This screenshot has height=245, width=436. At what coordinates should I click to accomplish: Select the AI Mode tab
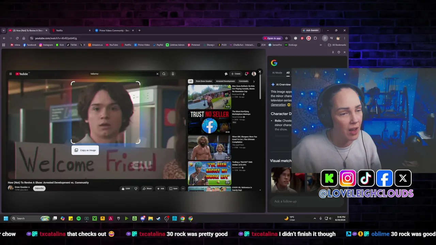pyautogui.click(x=277, y=73)
